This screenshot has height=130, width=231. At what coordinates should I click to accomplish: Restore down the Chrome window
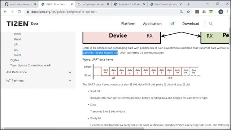pyautogui.click(x=217, y=4)
